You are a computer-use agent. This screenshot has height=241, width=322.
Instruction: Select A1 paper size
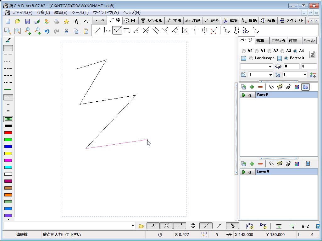pyautogui.click(x=257, y=51)
